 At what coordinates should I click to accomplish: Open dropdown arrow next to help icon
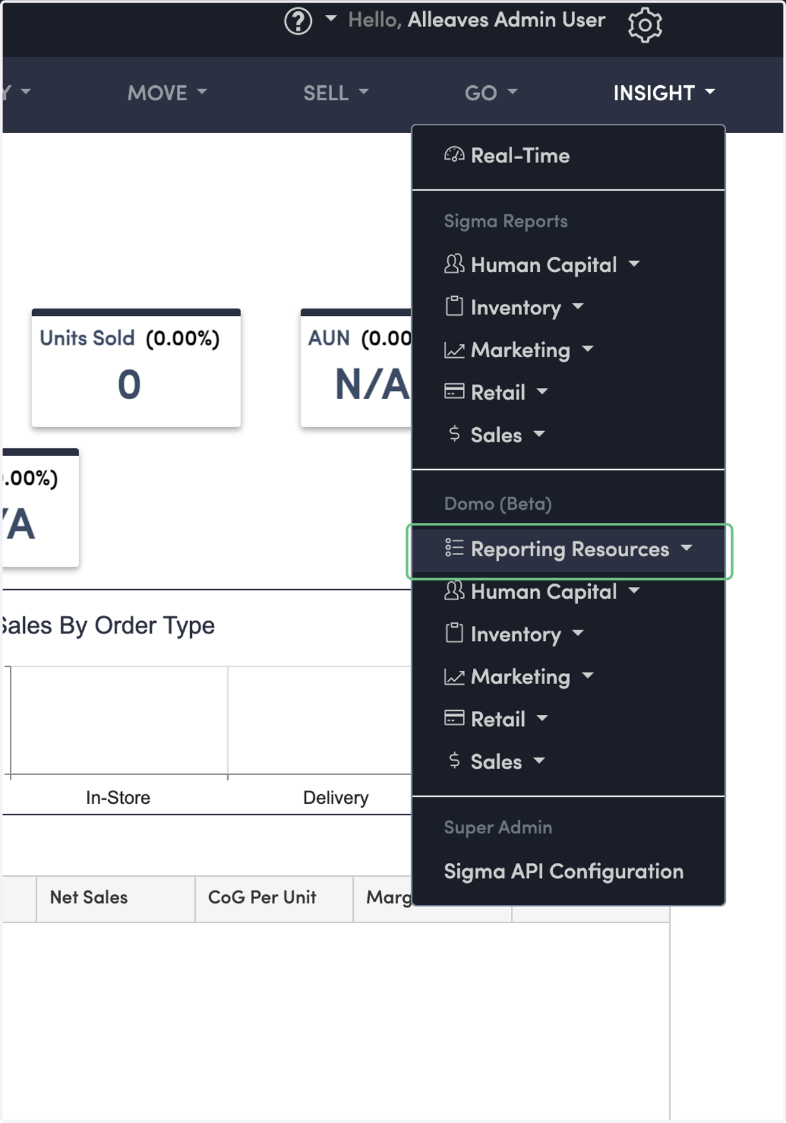click(331, 19)
